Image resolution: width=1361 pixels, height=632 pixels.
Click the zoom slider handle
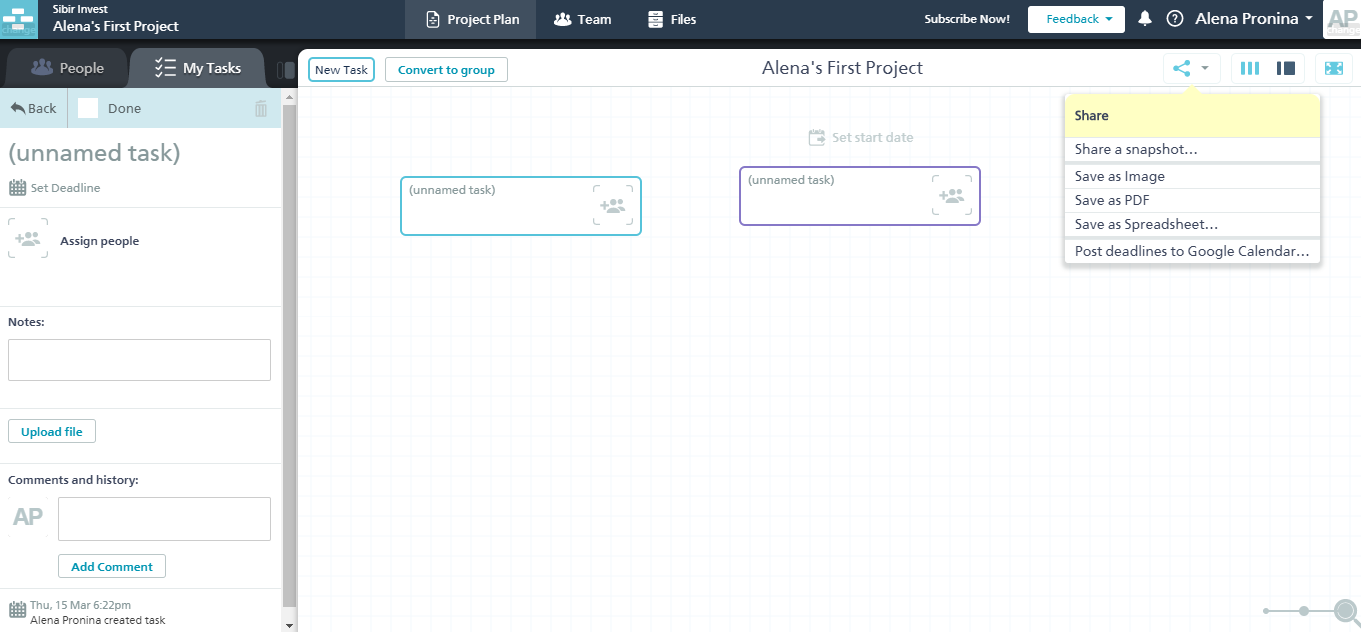(x=1304, y=610)
